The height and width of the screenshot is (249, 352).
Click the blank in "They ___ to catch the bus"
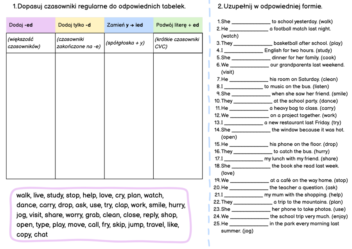point(253,152)
